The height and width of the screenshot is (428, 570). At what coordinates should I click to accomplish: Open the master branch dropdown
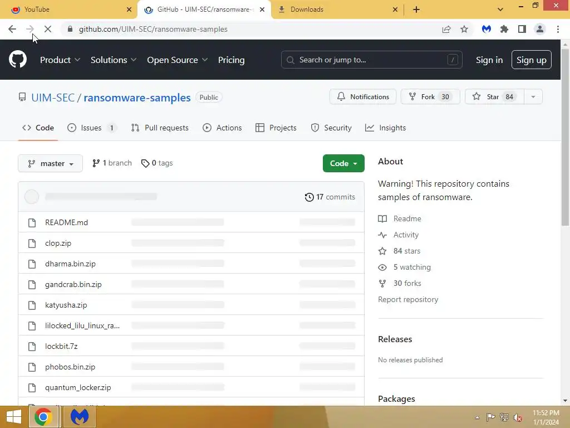click(50, 163)
